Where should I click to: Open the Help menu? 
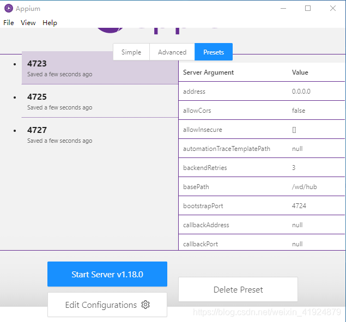pyautogui.click(x=50, y=23)
